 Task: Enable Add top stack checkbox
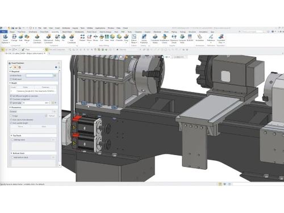tap(12, 140)
